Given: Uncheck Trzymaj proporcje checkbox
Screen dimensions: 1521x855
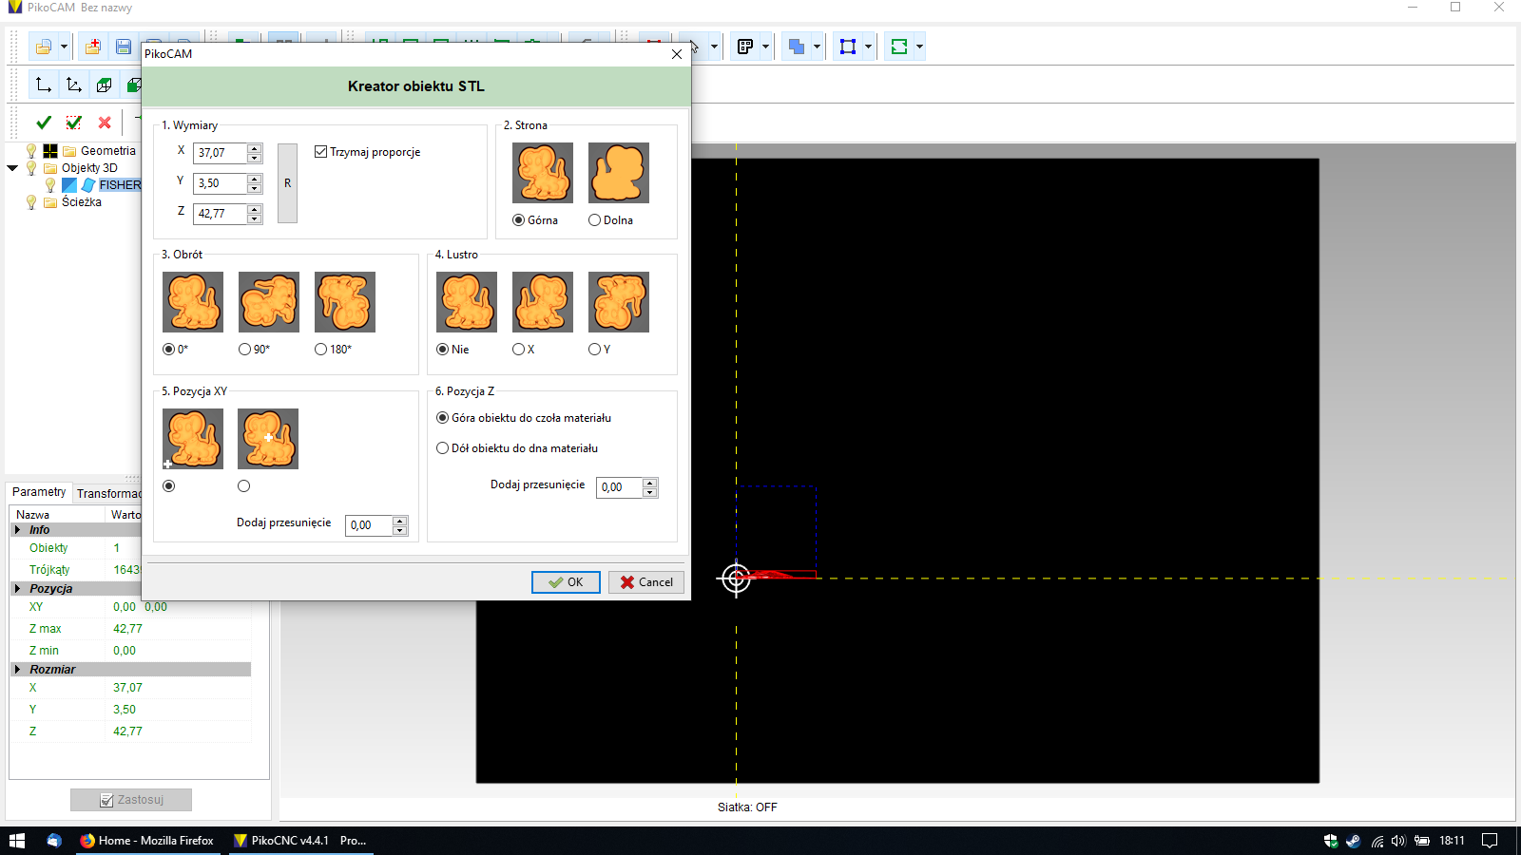Looking at the screenshot, I should [321, 152].
